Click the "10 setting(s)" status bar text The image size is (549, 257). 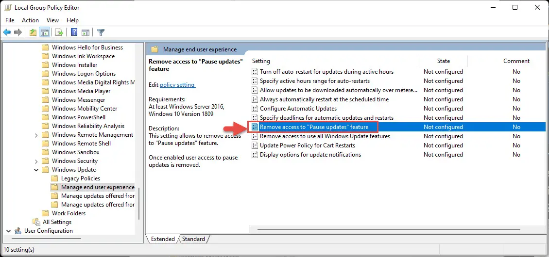coord(19,250)
